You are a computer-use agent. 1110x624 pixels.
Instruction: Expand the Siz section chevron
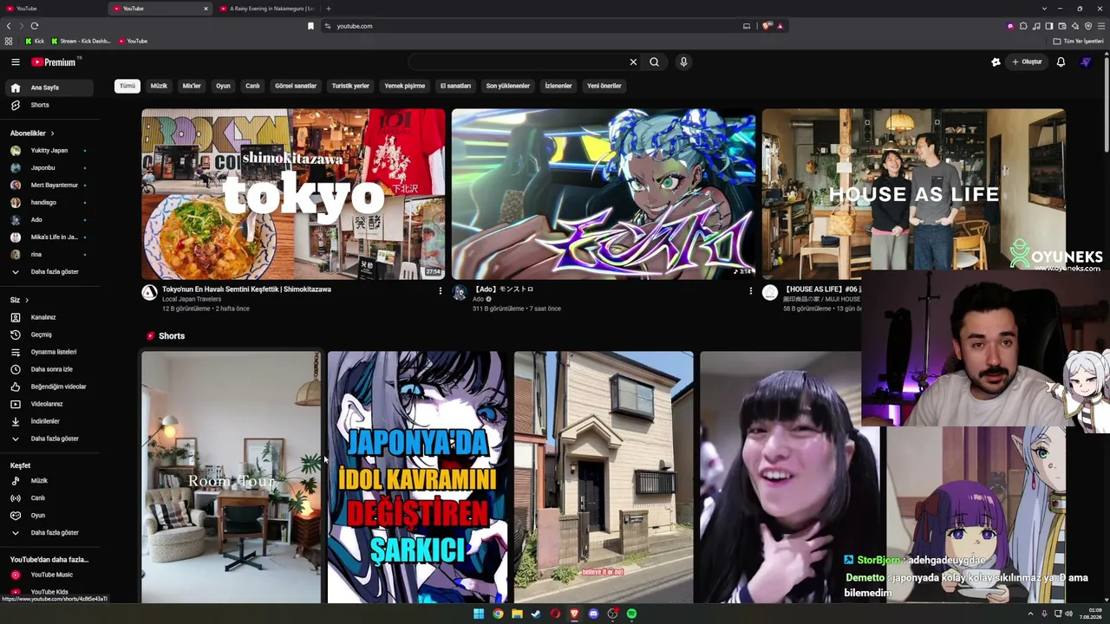click(x=27, y=300)
